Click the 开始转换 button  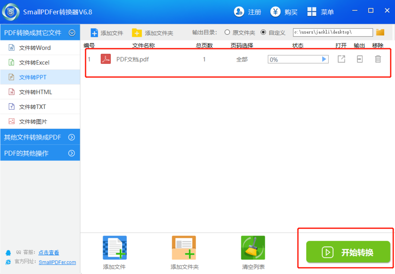(x=348, y=252)
